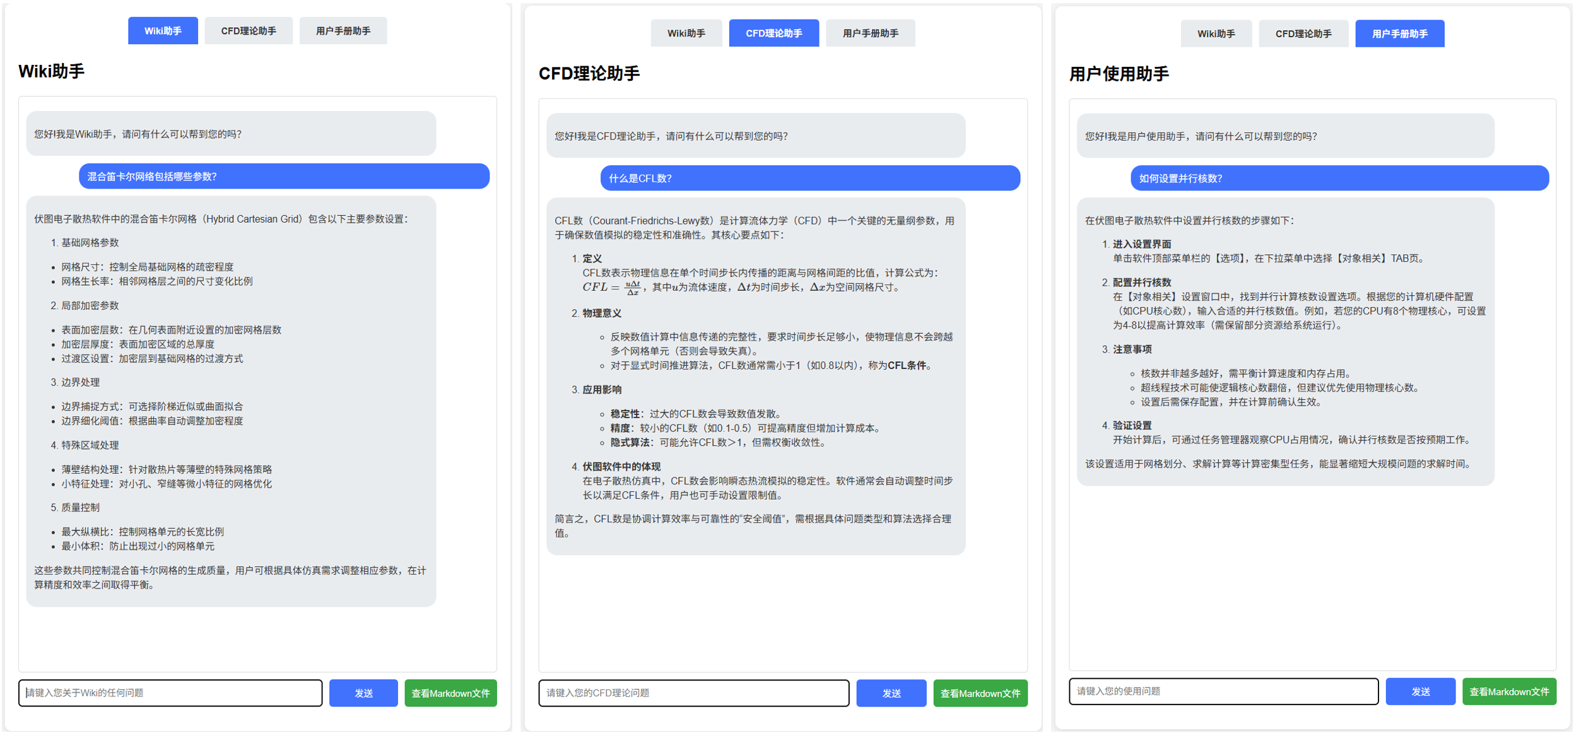Open 查看Markdown文件 in user manual panel
This screenshot has width=1581, height=738.
coord(1509,692)
